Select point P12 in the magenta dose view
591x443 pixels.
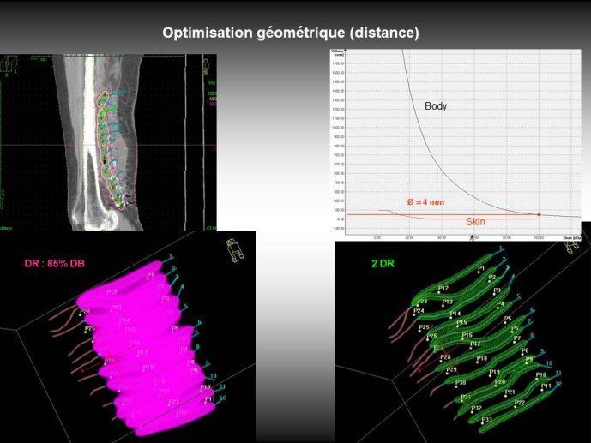click(x=112, y=292)
